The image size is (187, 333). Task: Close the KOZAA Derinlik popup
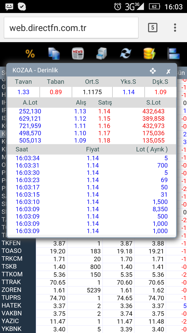tap(168, 71)
